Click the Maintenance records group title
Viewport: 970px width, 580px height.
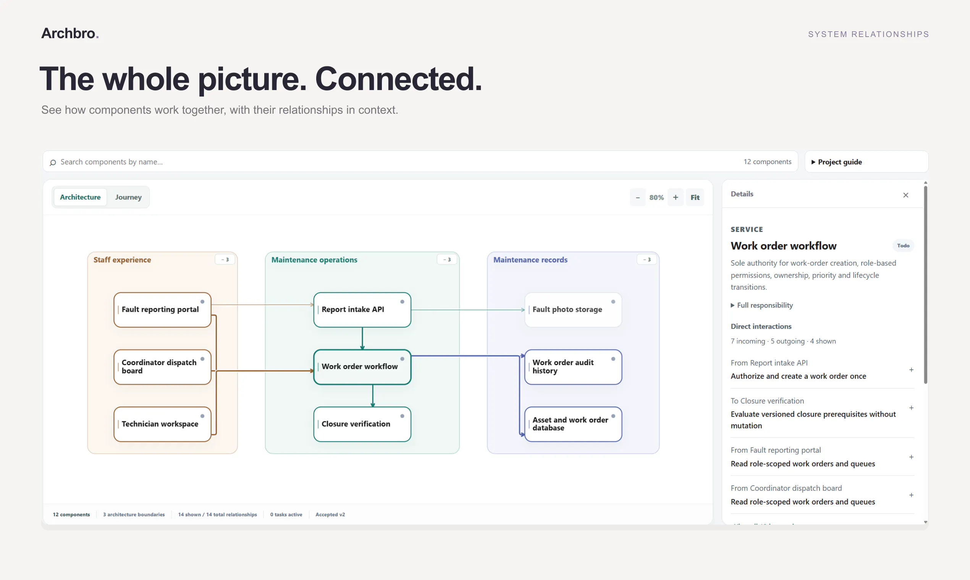(530, 260)
